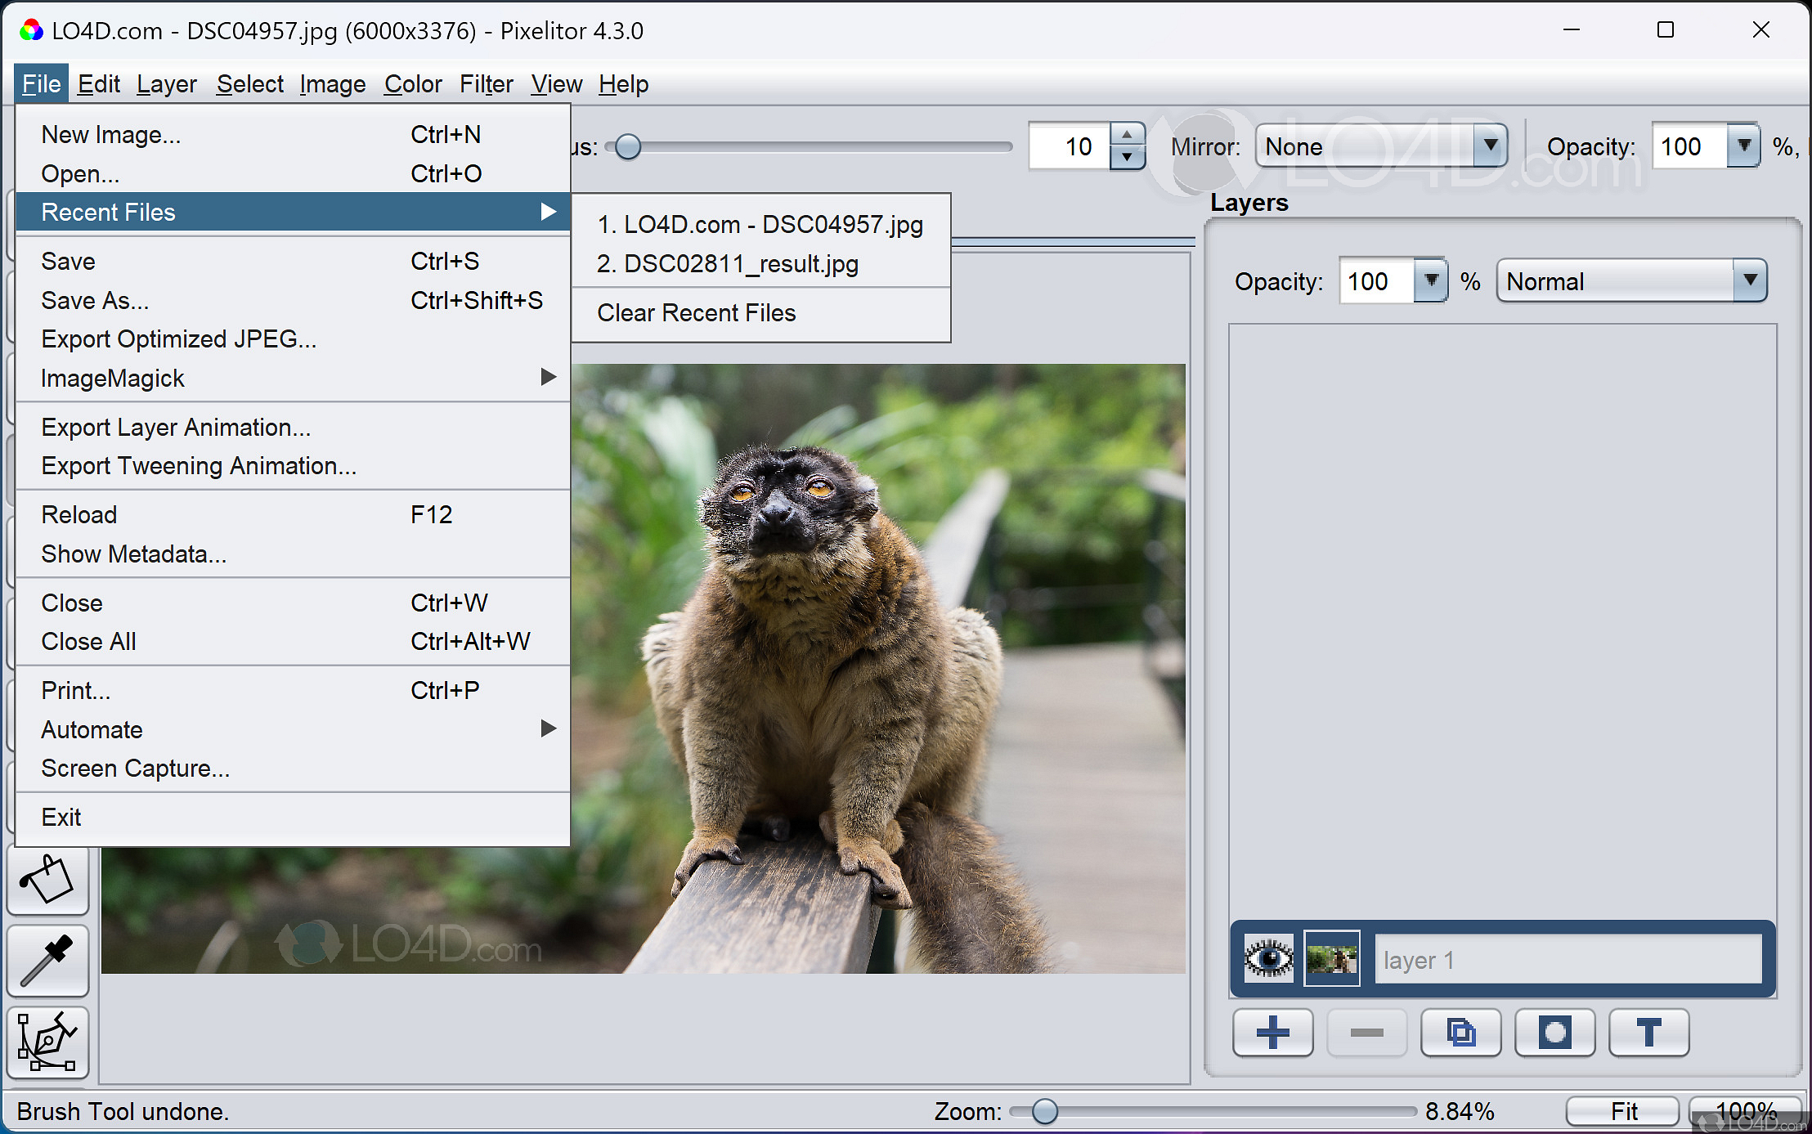
Task: Choose New Image... from File menu
Action: 293,134
